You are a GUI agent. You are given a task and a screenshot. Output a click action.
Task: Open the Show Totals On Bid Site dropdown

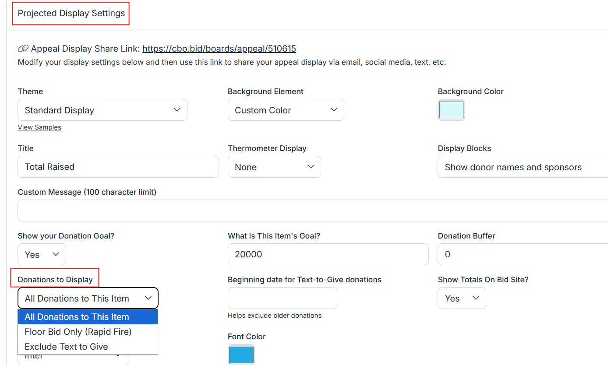coord(462,298)
